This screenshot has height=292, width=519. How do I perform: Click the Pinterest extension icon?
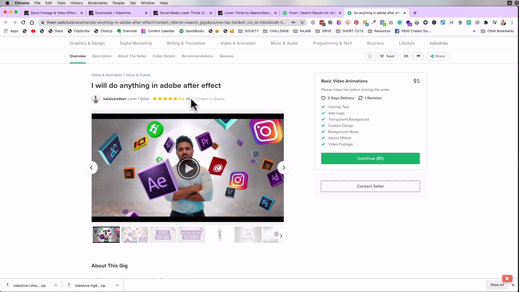pyautogui.click(x=357, y=22)
